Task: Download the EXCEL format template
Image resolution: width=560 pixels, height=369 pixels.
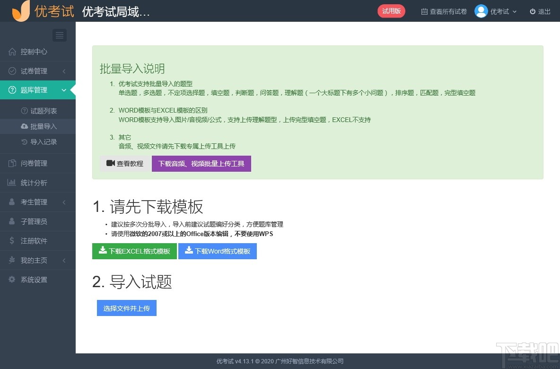Action: 134,251
